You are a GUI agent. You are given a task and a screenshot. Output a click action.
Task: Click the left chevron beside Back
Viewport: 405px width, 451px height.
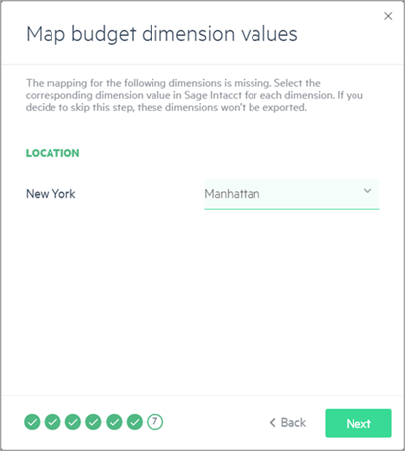pos(272,423)
